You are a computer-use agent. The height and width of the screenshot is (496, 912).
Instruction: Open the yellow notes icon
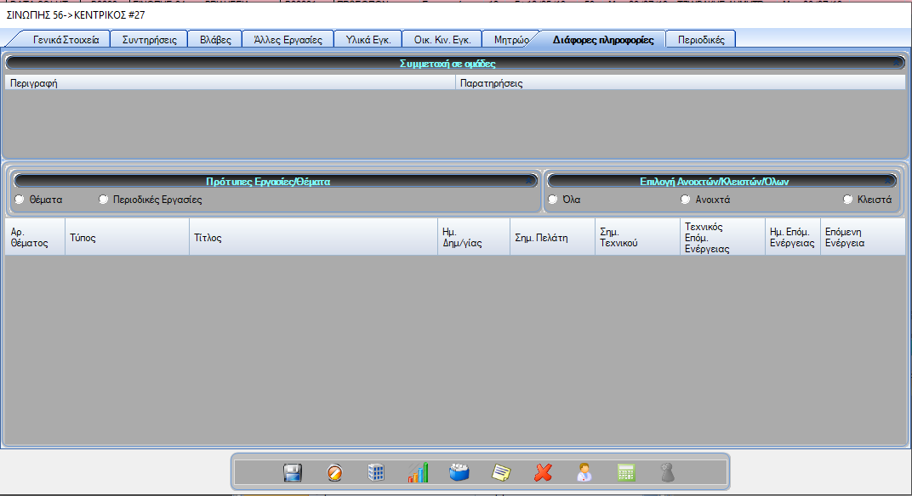(x=501, y=473)
